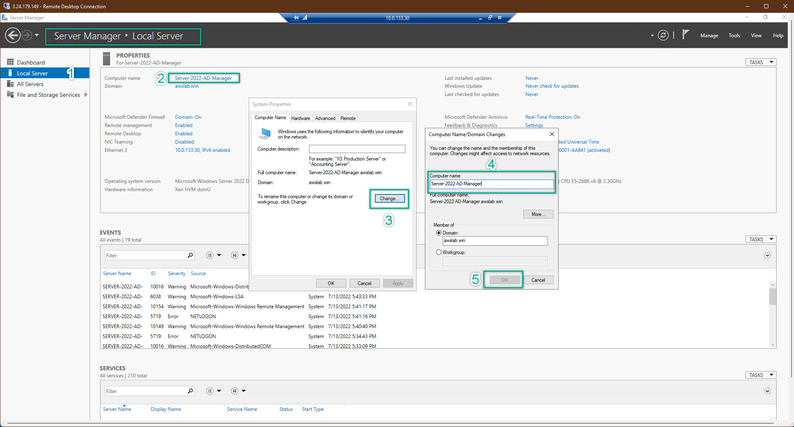Open File and Storage Services
794x427 pixels.
(48, 95)
